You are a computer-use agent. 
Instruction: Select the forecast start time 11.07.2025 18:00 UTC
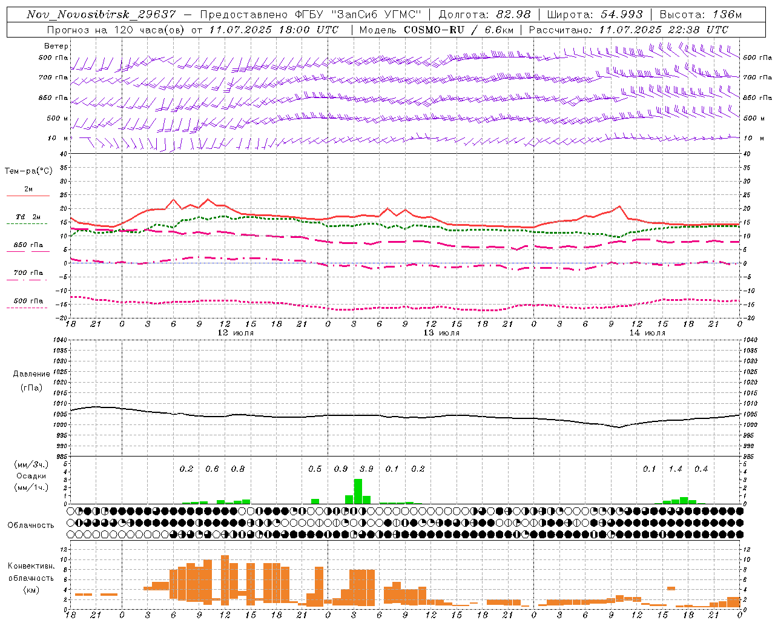tap(274, 30)
